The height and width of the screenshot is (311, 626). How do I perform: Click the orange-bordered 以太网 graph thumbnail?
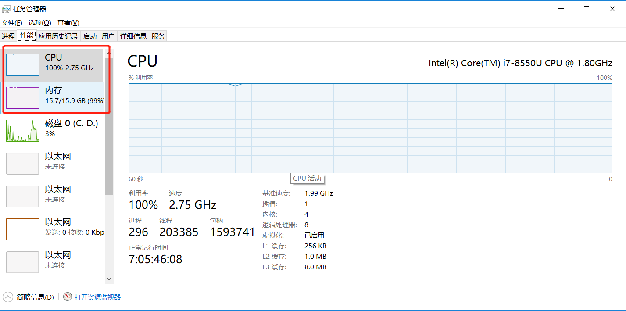[22, 229]
